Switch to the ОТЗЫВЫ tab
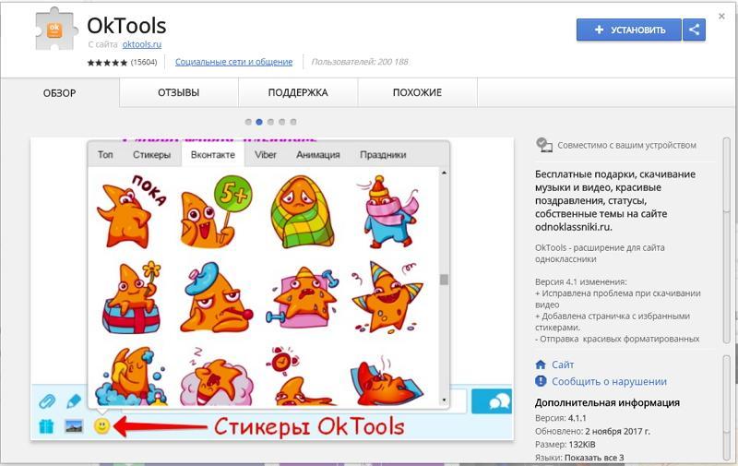 point(178,92)
